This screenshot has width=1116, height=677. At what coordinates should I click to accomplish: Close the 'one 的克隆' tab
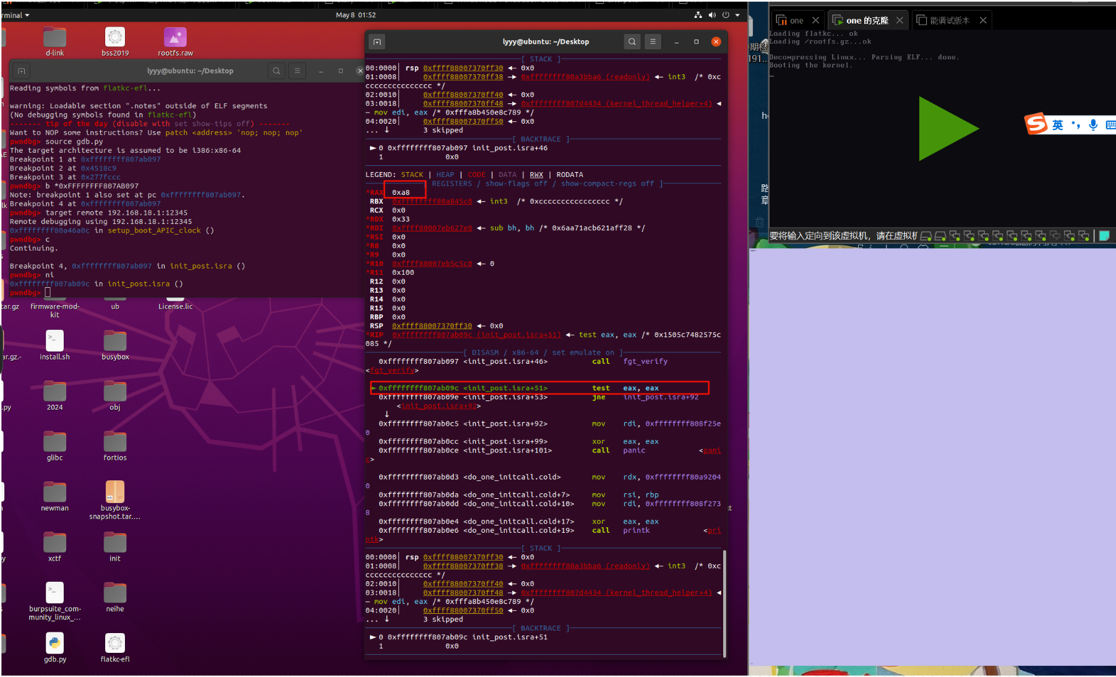[x=899, y=20]
